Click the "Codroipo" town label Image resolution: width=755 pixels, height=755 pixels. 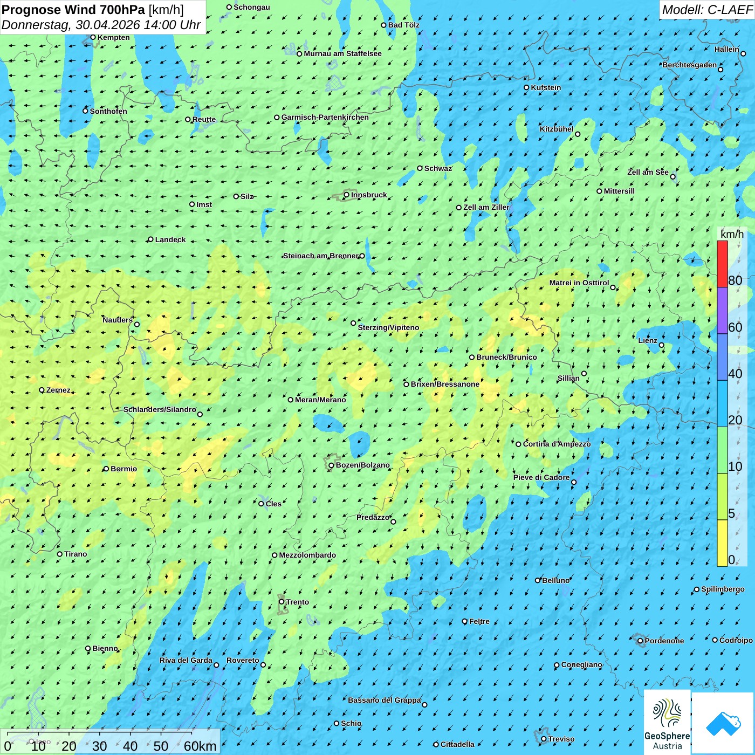coord(736,640)
